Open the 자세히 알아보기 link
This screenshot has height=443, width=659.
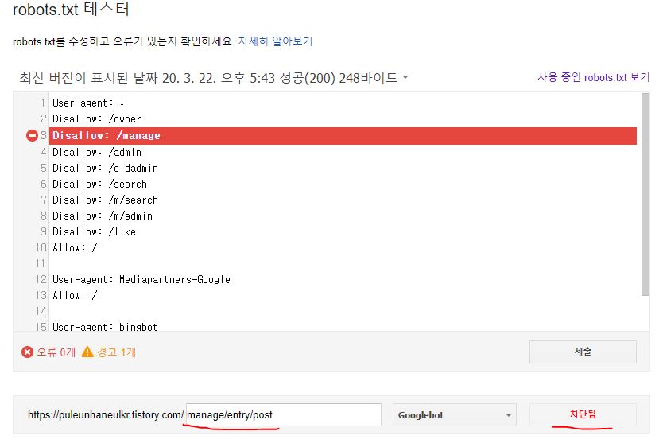275,41
